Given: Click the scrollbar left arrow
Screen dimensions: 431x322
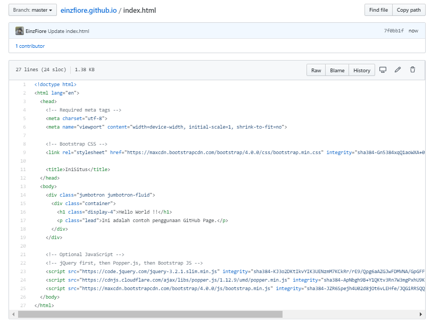Looking at the screenshot, I should (x=12, y=315).
